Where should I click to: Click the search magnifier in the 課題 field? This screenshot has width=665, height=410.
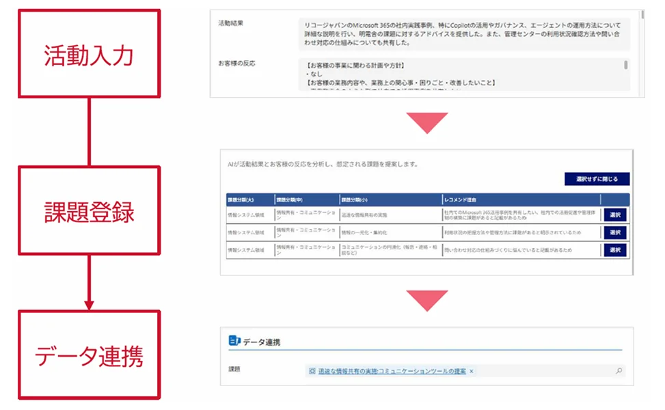(x=620, y=371)
